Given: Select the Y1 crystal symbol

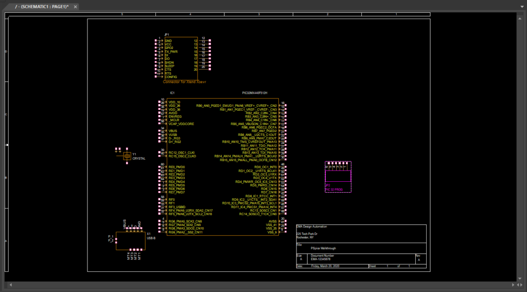Looking at the screenshot, I should [127, 156].
